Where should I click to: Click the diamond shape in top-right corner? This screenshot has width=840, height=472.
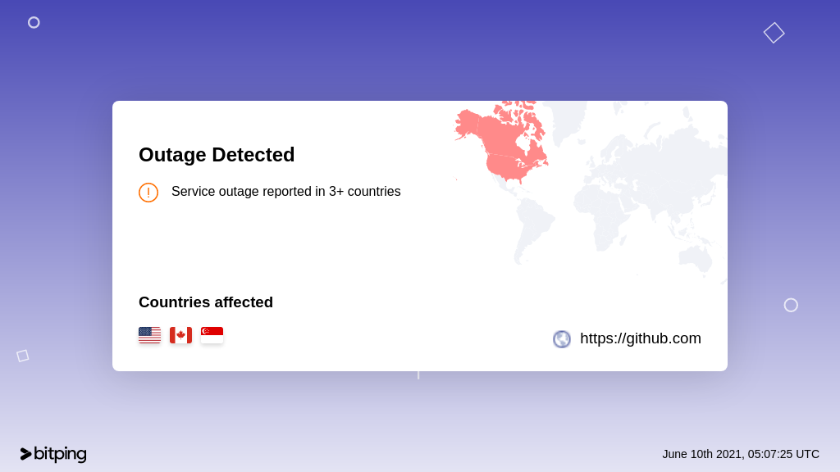tap(774, 33)
